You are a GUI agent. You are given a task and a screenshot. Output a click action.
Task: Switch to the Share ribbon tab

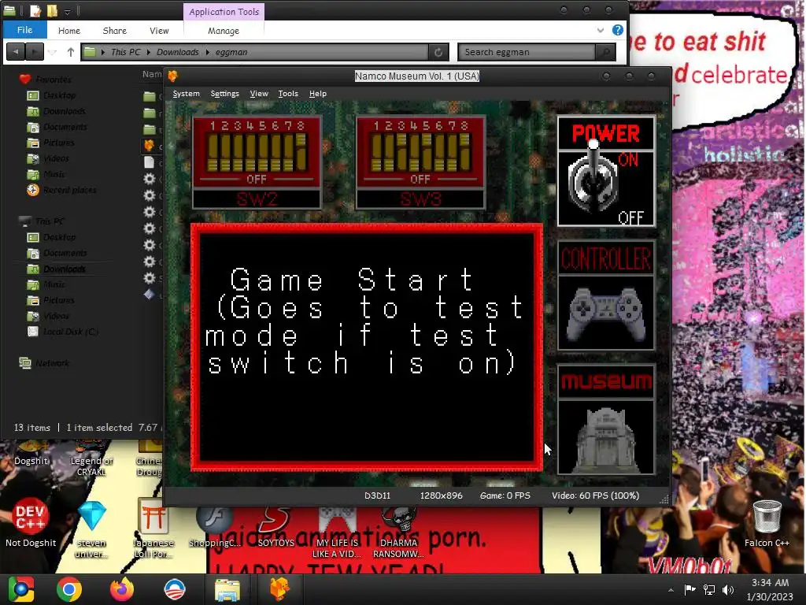point(115,31)
